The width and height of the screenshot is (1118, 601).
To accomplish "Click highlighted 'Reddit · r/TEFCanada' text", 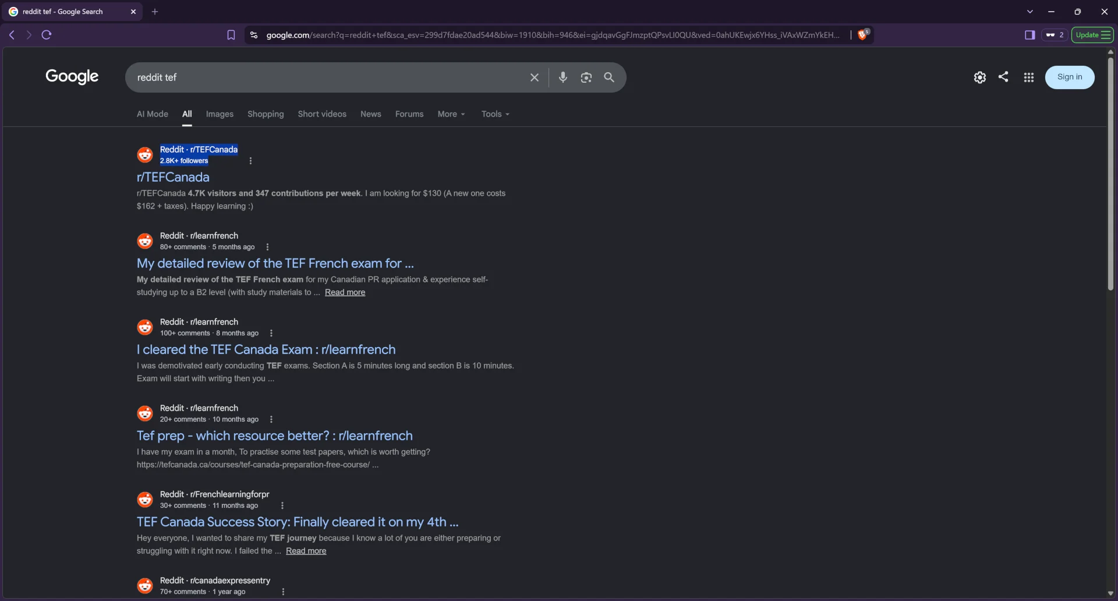I will (x=199, y=150).
